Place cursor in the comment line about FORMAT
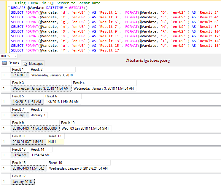221x185 pixels. (x=56, y=3)
